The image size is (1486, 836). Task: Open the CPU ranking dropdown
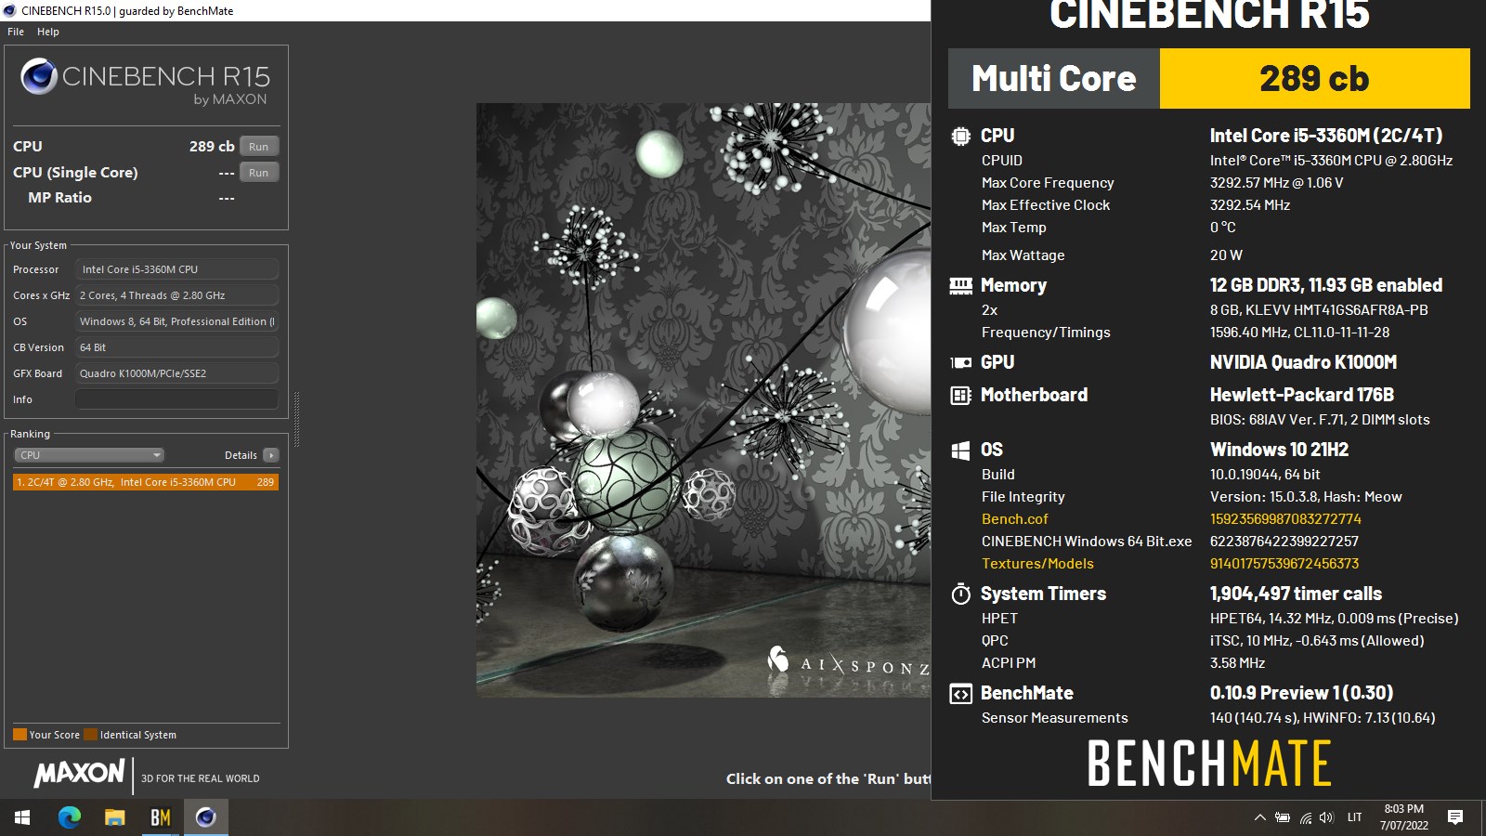pyautogui.click(x=89, y=455)
